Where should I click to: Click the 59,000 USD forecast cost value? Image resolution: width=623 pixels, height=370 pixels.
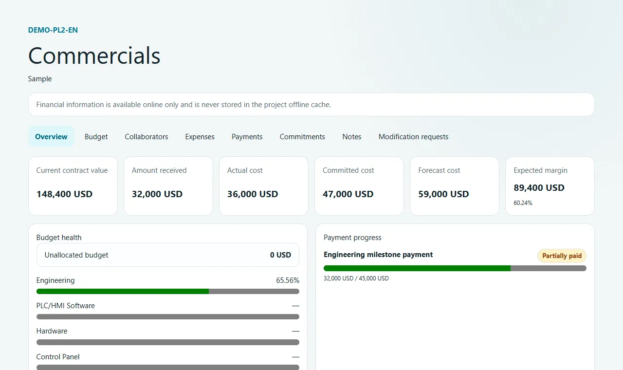[x=443, y=194]
